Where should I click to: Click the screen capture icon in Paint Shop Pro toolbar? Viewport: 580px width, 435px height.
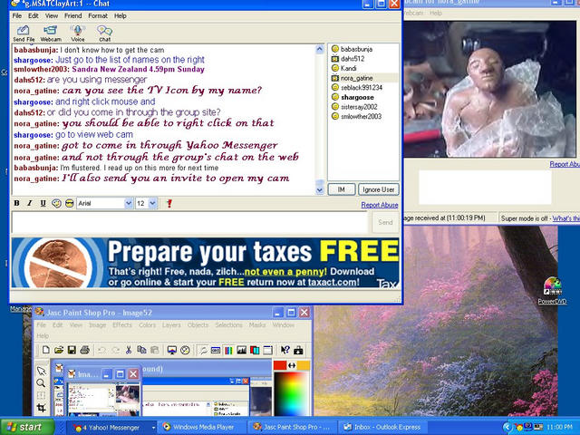(x=298, y=350)
